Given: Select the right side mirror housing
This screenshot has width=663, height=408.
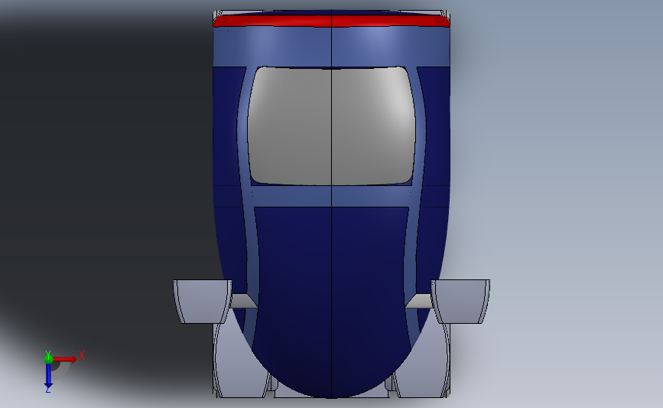Looking at the screenshot, I should (x=460, y=302).
